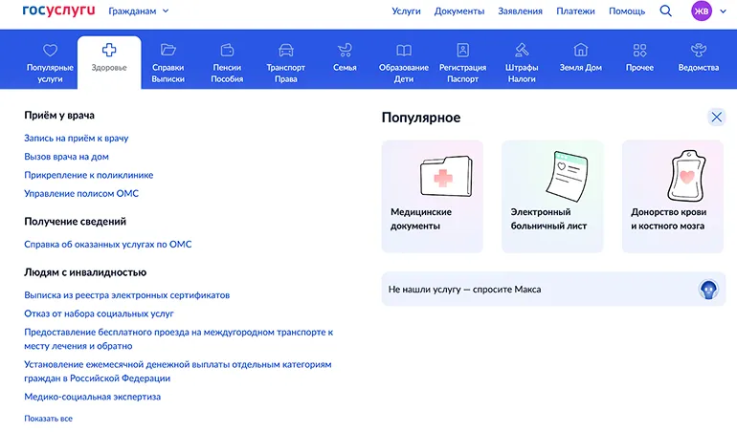Open Выписка из реестра электронных сертификатов
The image size is (737, 432).
tap(127, 295)
